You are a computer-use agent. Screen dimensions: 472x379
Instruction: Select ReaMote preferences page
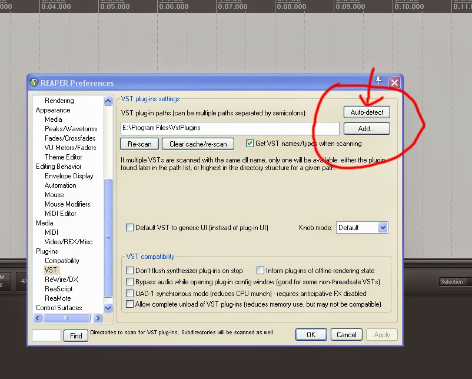coord(58,298)
